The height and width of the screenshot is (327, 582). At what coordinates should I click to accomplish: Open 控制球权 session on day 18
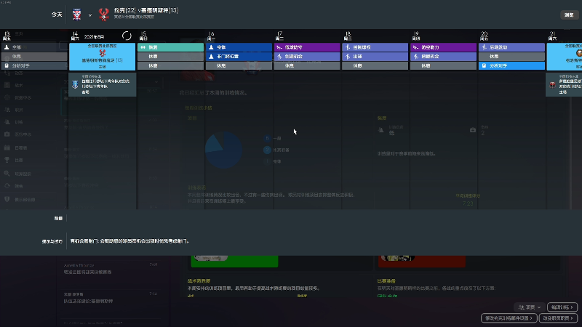pyautogui.click(x=375, y=47)
